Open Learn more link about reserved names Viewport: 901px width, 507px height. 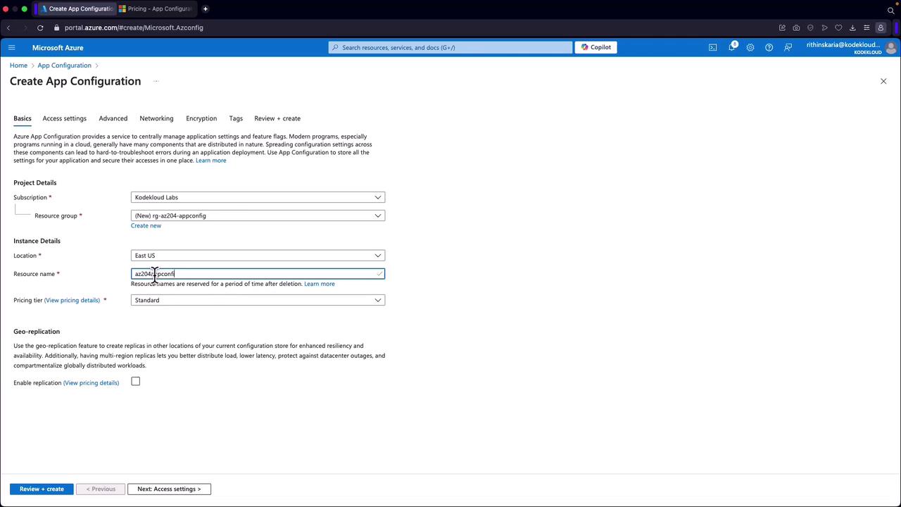click(320, 284)
